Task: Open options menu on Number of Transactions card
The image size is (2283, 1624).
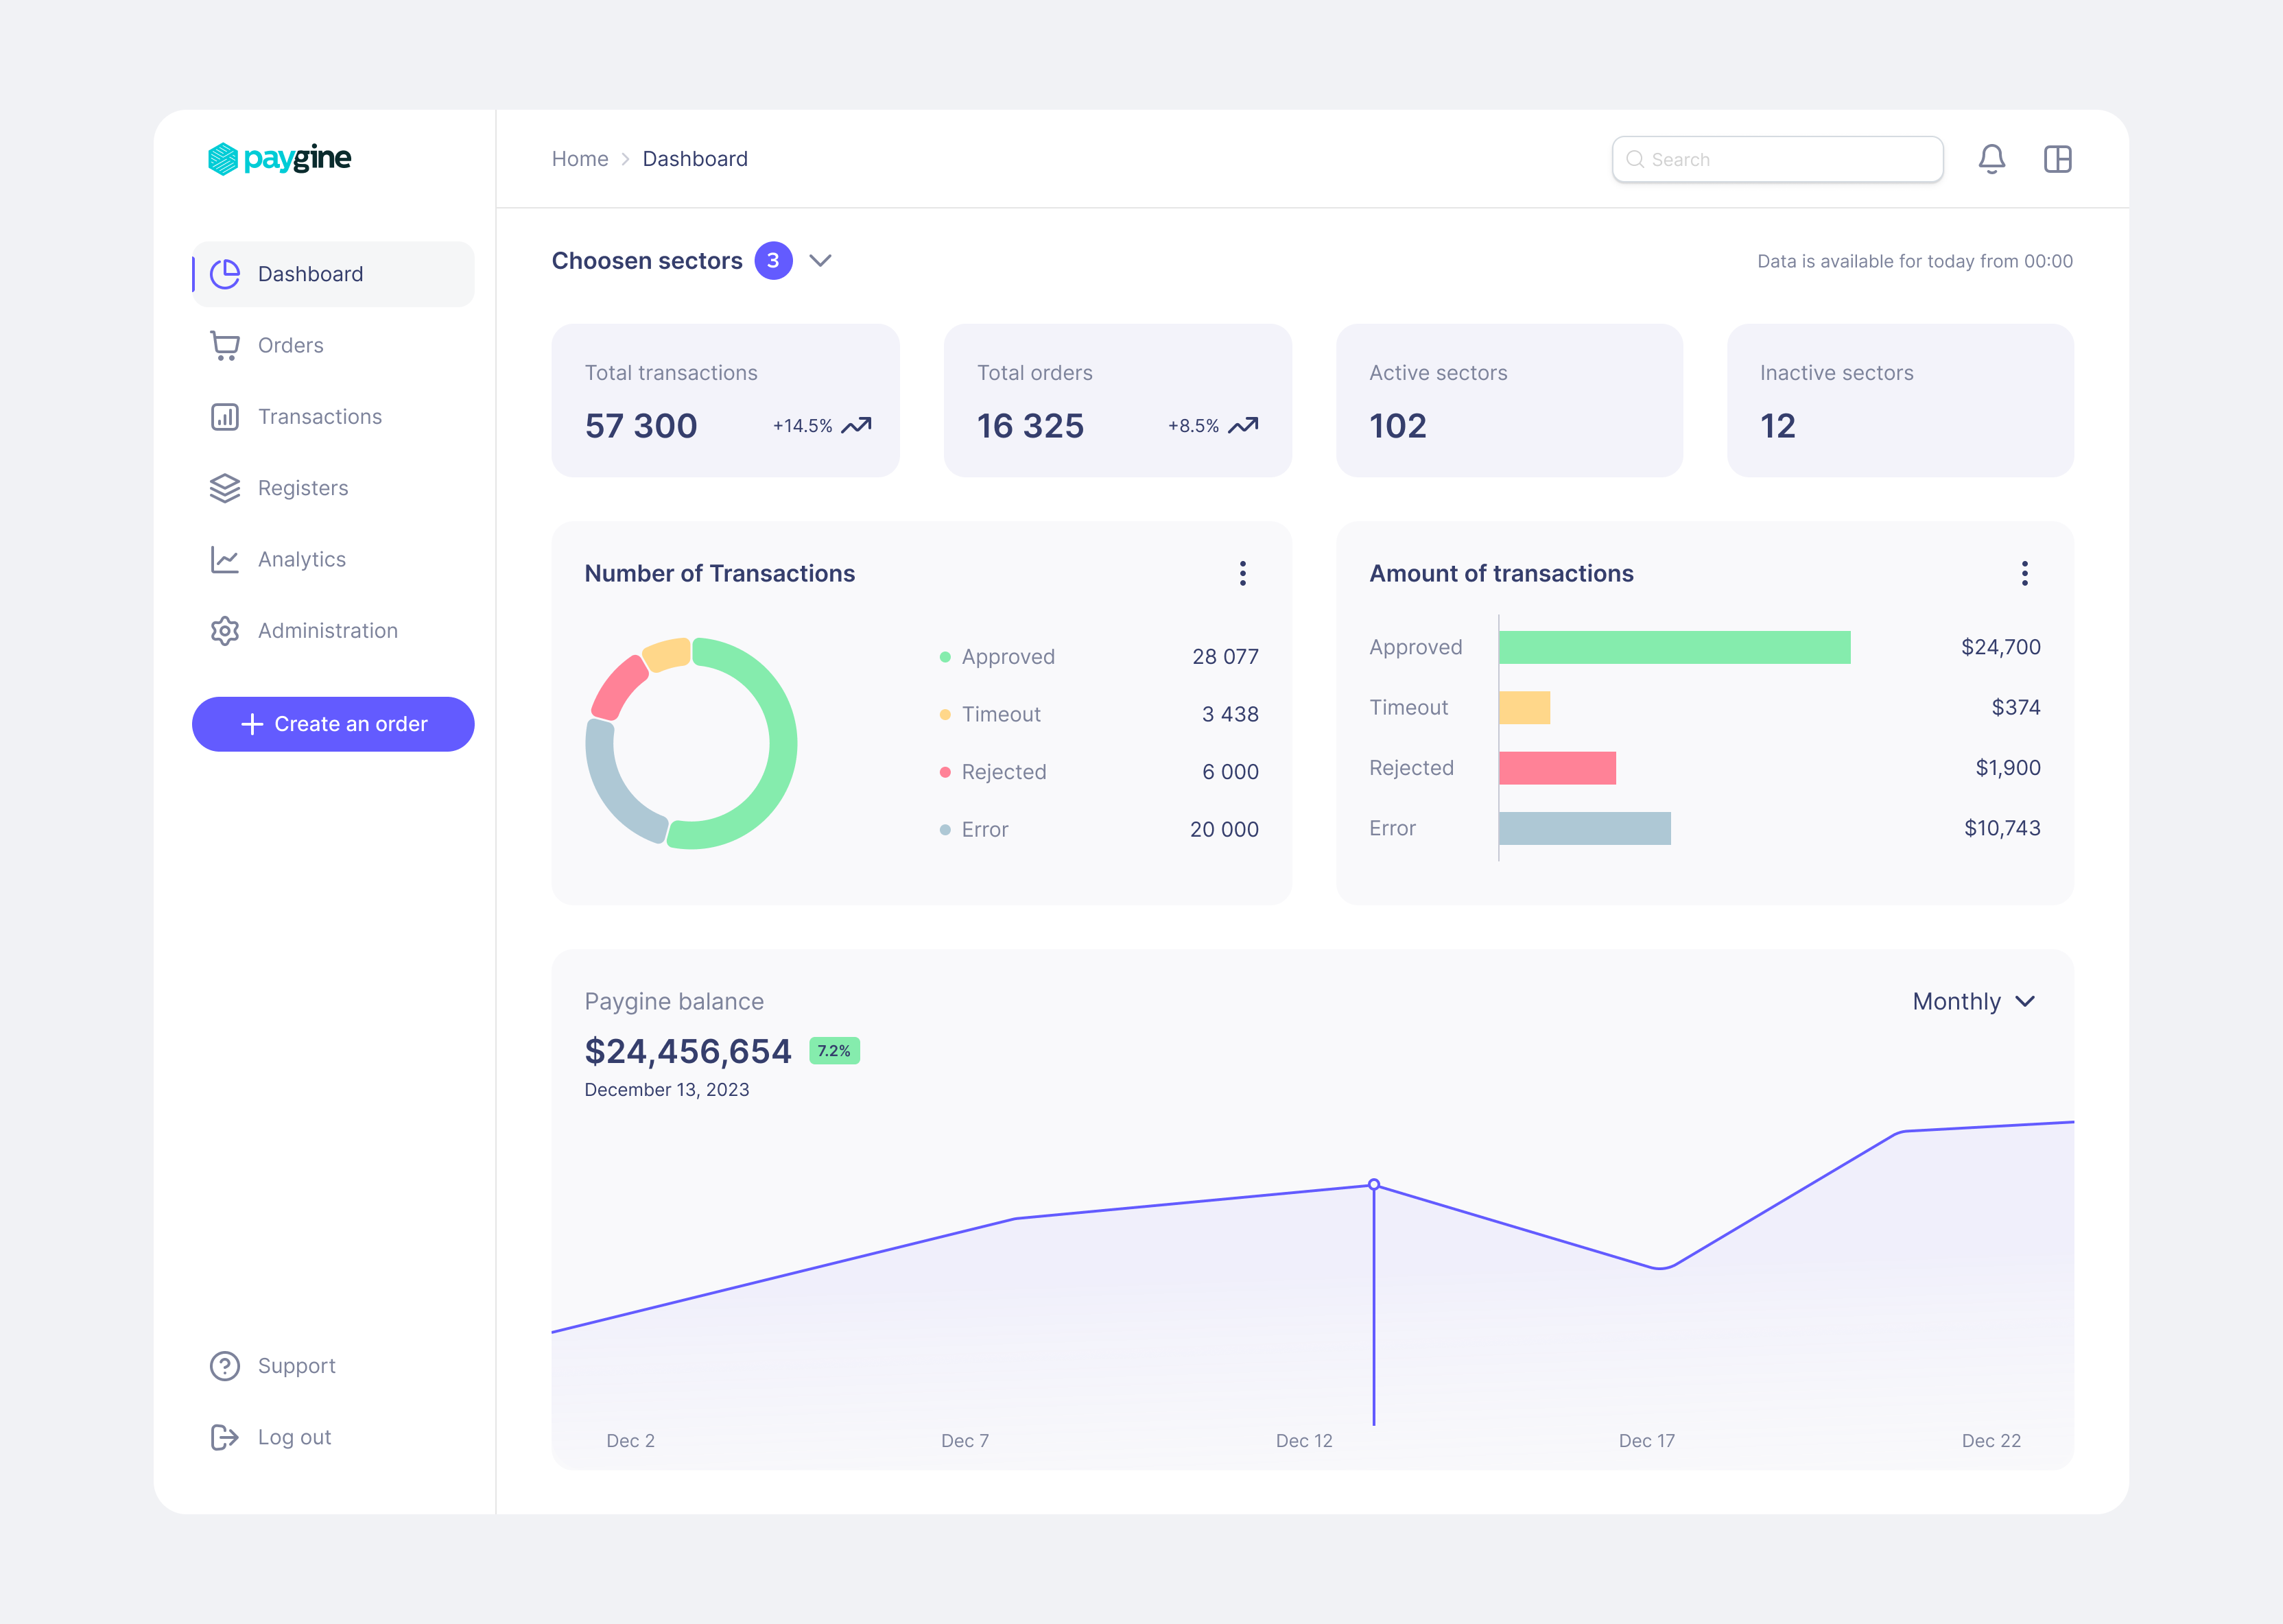Action: 1243,573
